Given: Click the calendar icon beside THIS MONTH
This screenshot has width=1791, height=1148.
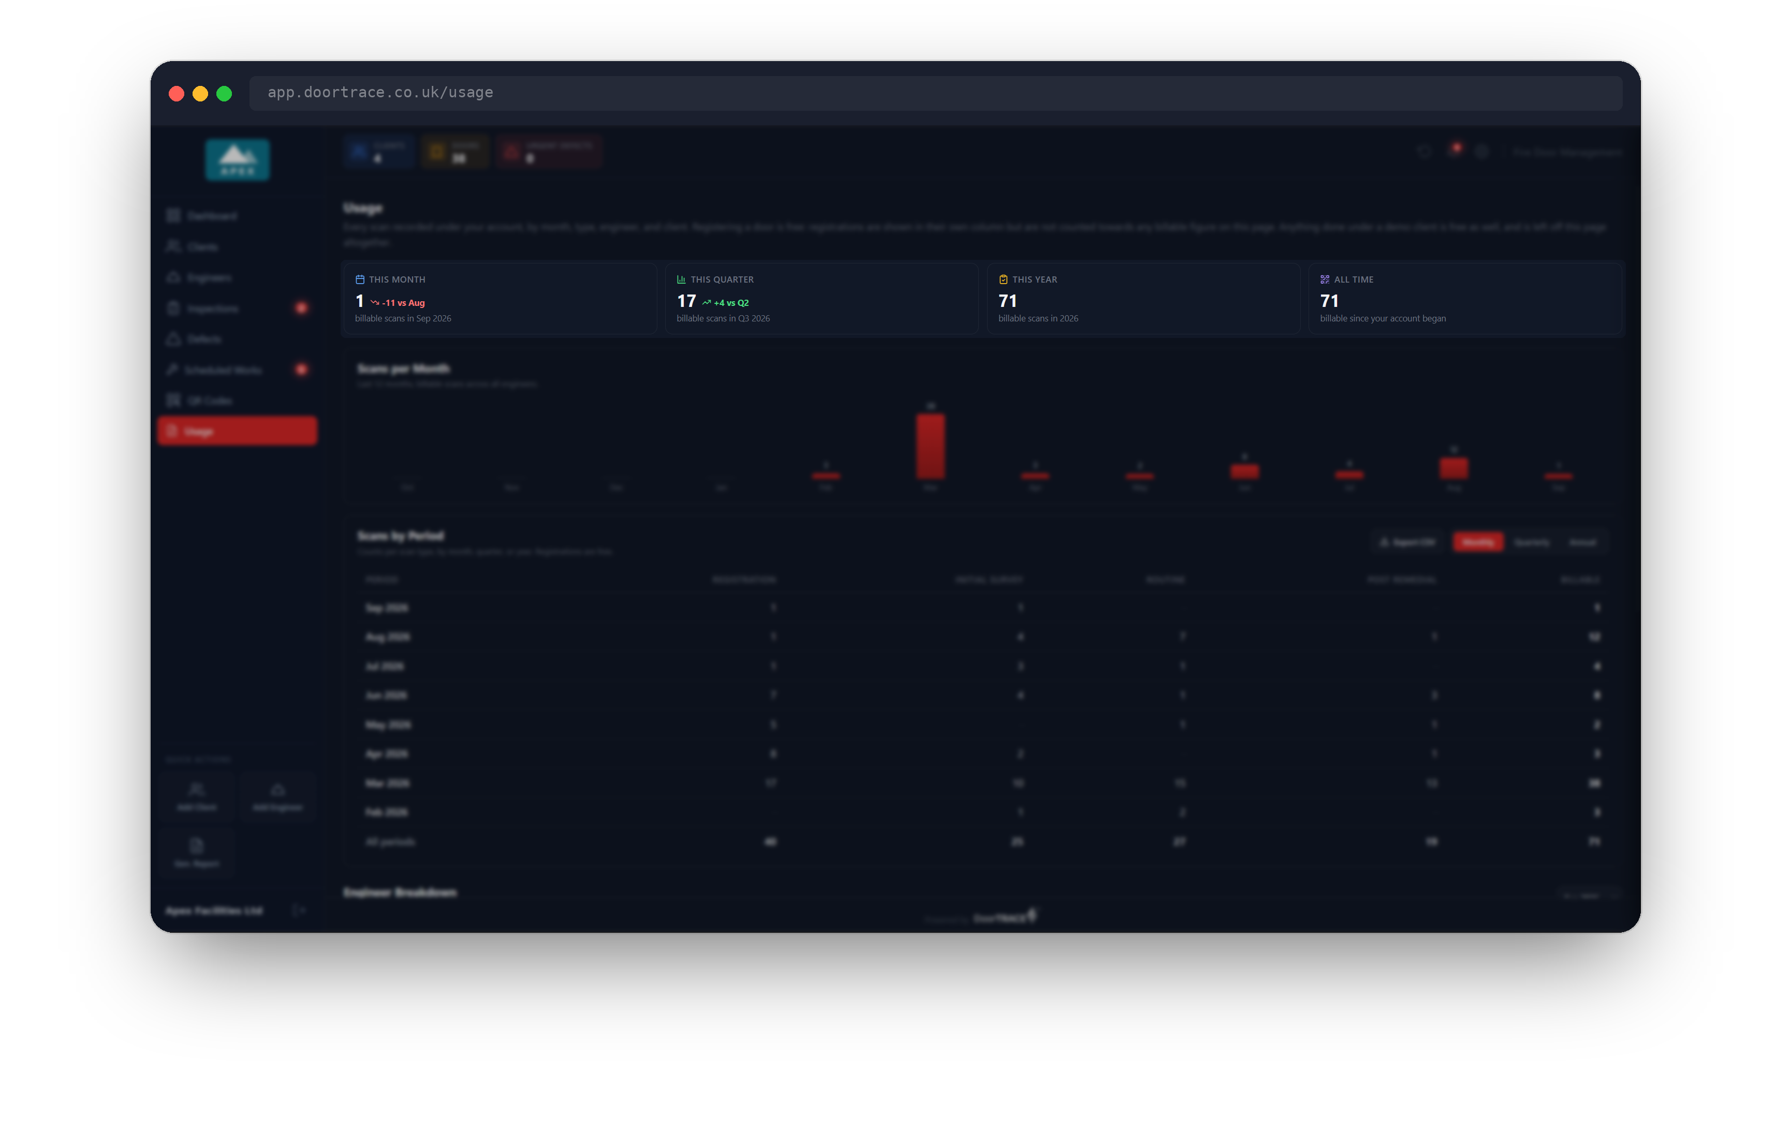Looking at the screenshot, I should (x=360, y=279).
